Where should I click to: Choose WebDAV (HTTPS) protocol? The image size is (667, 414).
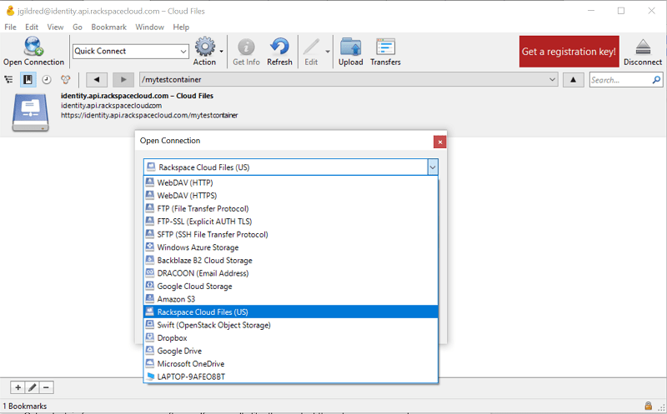click(291, 196)
